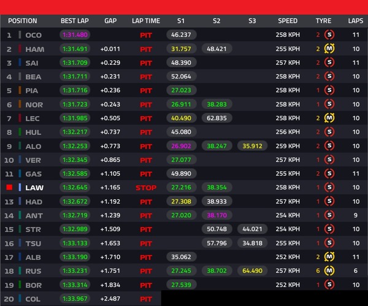
Task: Click the soft tyre icon in BEA's row
Action: coord(329,76)
